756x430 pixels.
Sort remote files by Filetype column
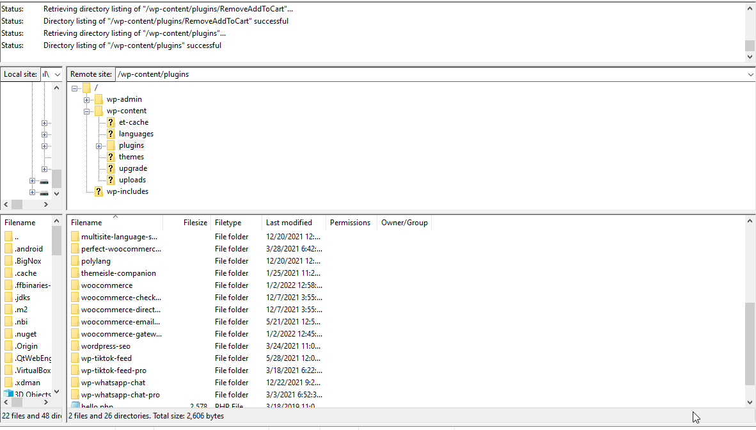[237, 223]
